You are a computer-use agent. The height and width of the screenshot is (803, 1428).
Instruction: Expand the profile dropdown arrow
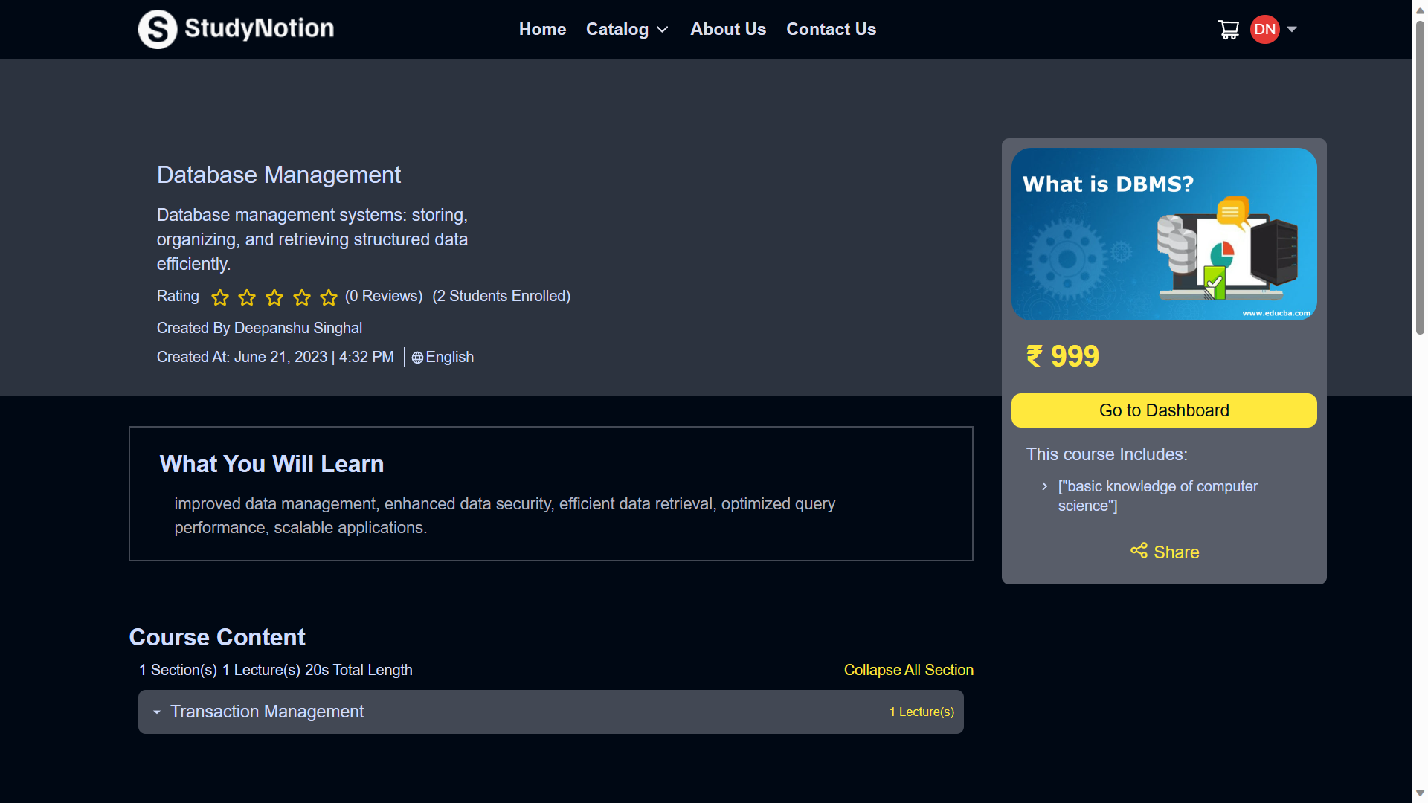1292,30
